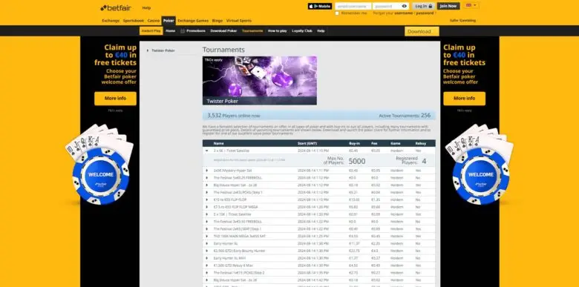This screenshot has height=287, width=579.
Task: Select the Early Hunter XL MINI name
Action: pos(229,258)
